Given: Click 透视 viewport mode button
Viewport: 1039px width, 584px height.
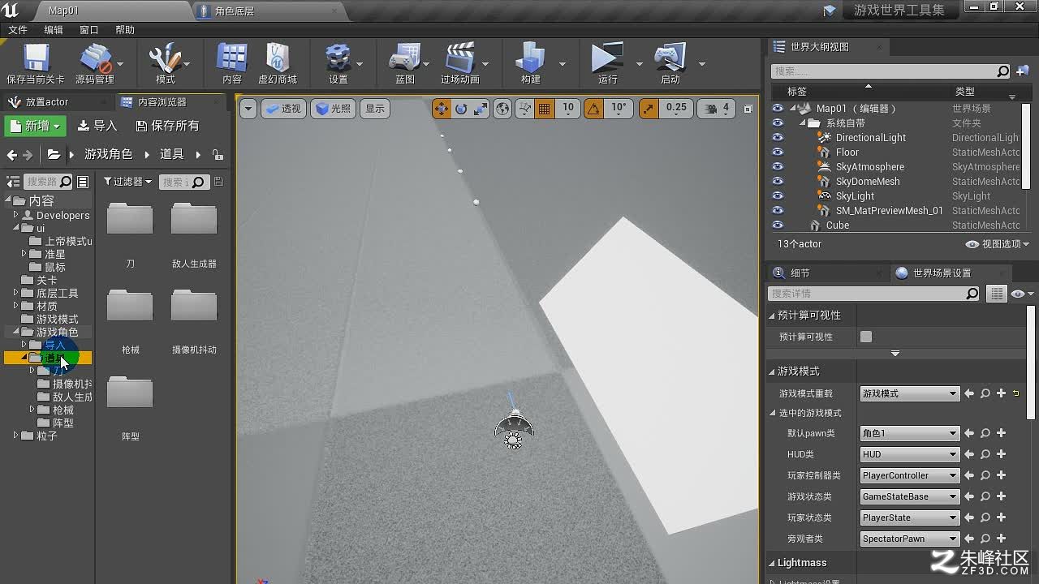Looking at the screenshot, I should pyautogui.click(x=282, y=109).
